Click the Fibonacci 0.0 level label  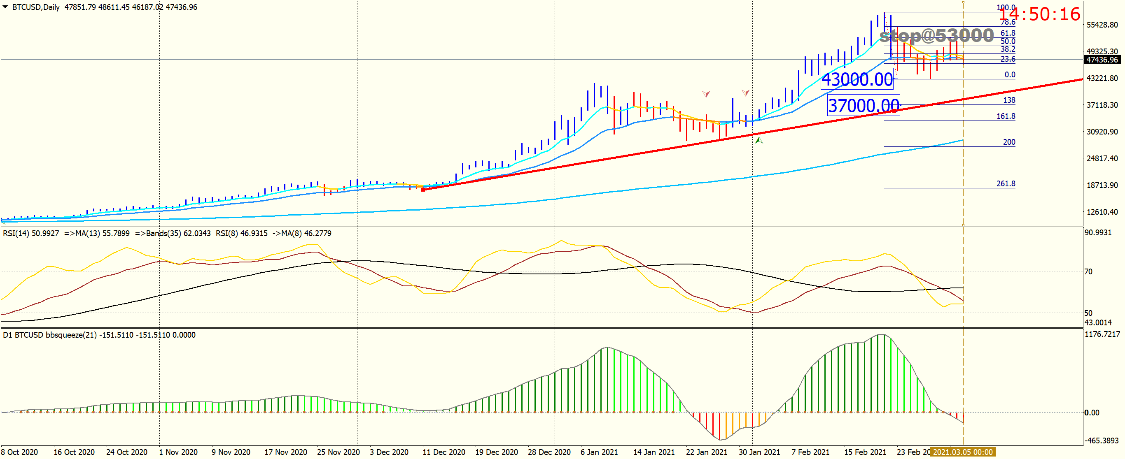1009,74
